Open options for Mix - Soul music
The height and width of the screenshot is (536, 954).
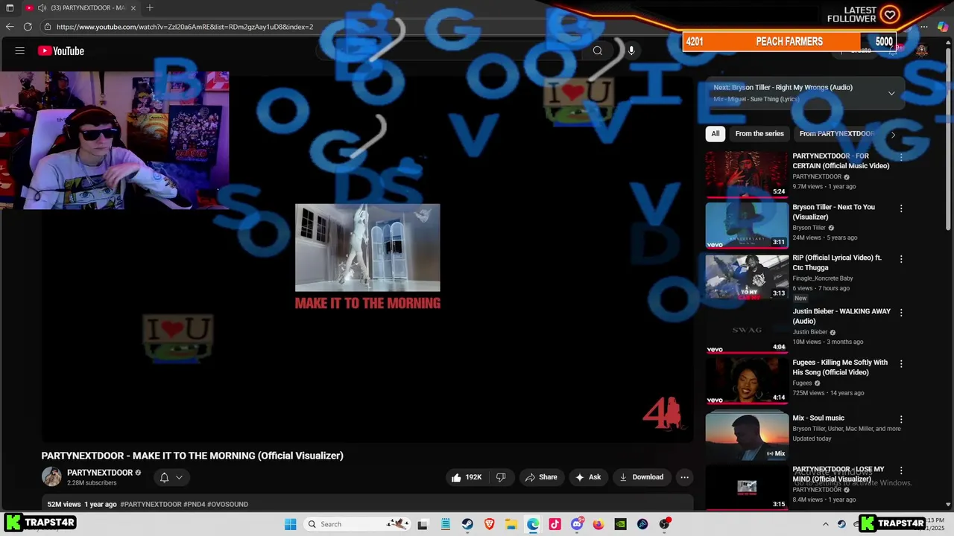coord(901,420)
